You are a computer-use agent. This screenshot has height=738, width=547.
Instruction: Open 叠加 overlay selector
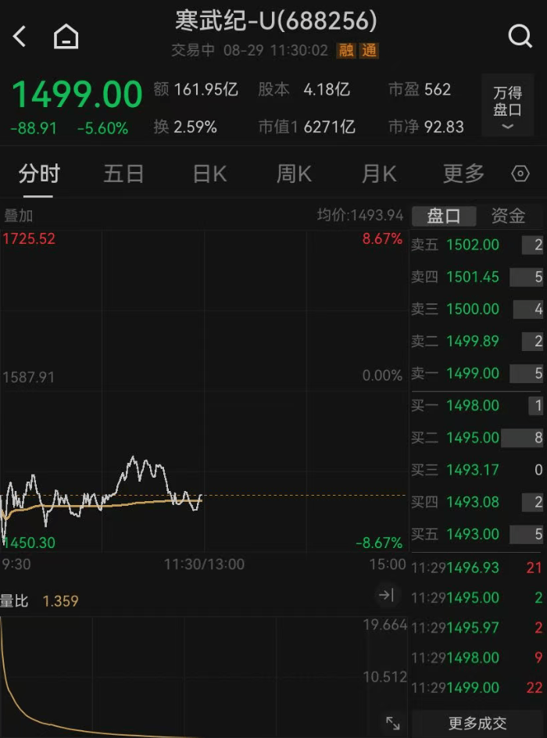point(18,216)
